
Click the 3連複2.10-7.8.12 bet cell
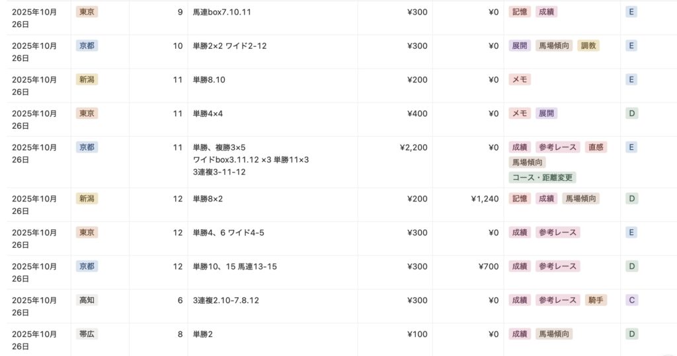[x=225, y=300]
